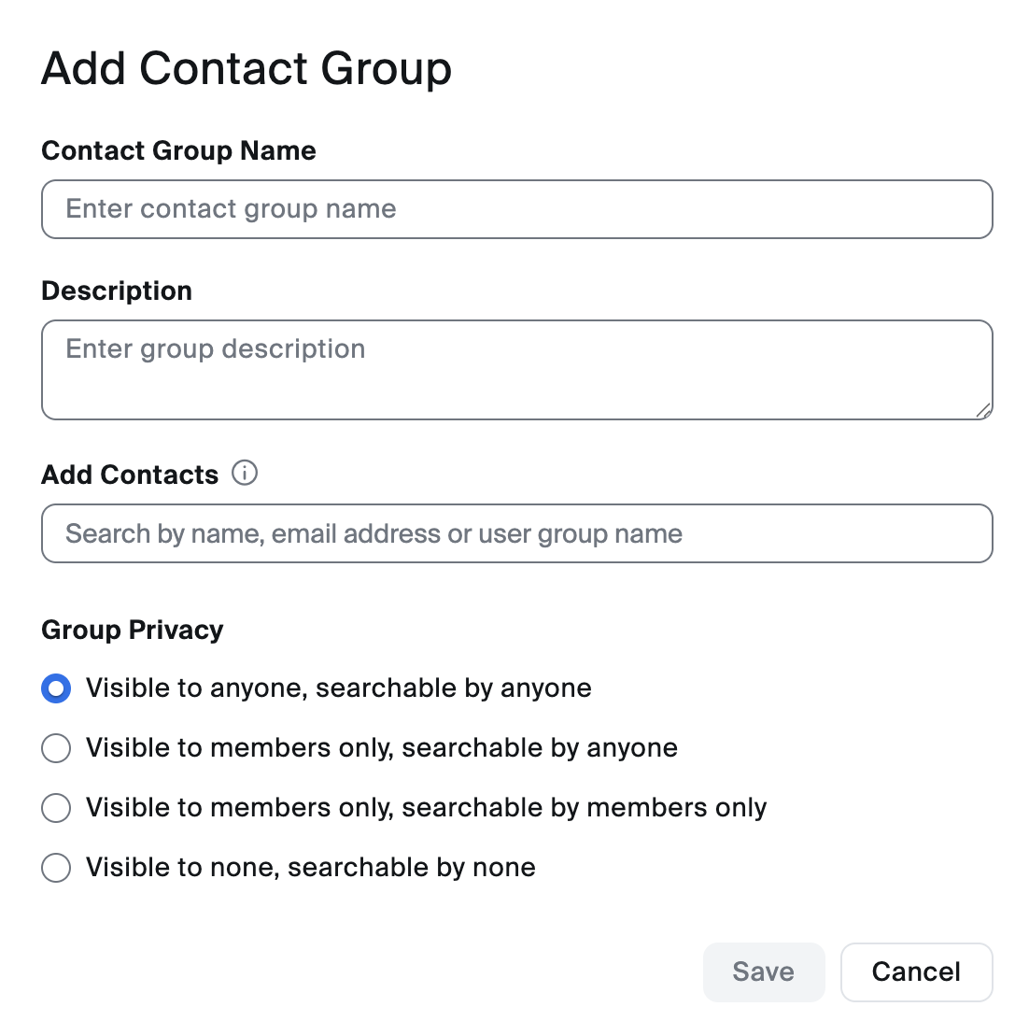Click the Add Contacts search box
This screenshot has height=1035, width=1029.
516,533
